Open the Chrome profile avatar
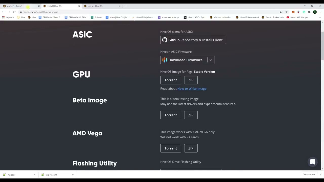Screen dimensions: 324x182 (315, 12)
